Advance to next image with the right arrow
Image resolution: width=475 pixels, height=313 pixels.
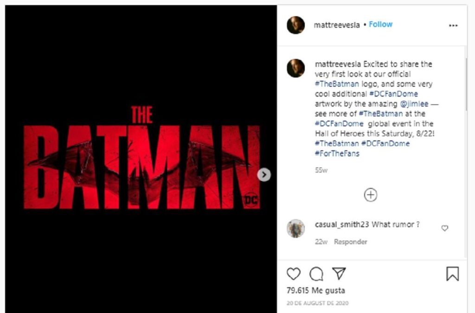[264, 175]
